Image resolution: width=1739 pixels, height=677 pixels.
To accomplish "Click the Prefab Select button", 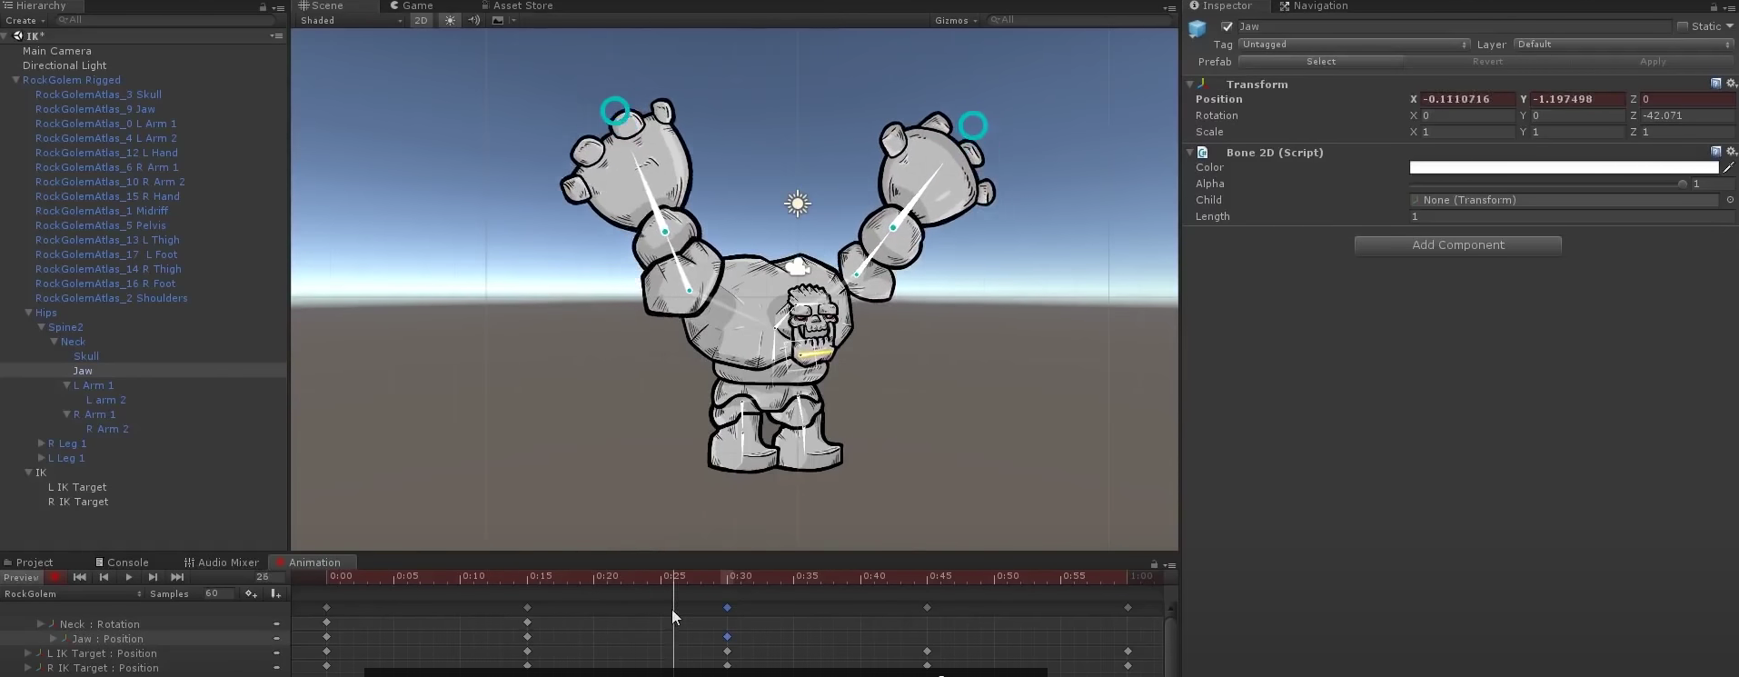I will [x=1321, y=62].
